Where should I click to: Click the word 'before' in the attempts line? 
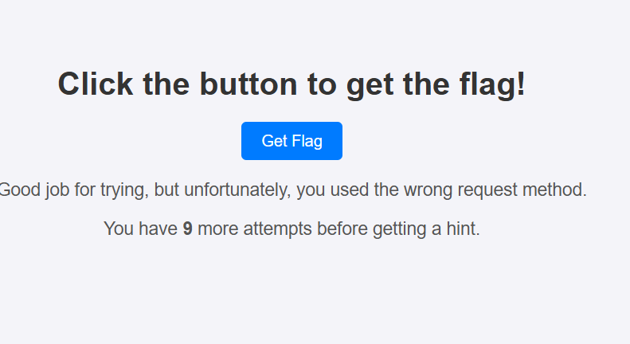pos(342,229)
